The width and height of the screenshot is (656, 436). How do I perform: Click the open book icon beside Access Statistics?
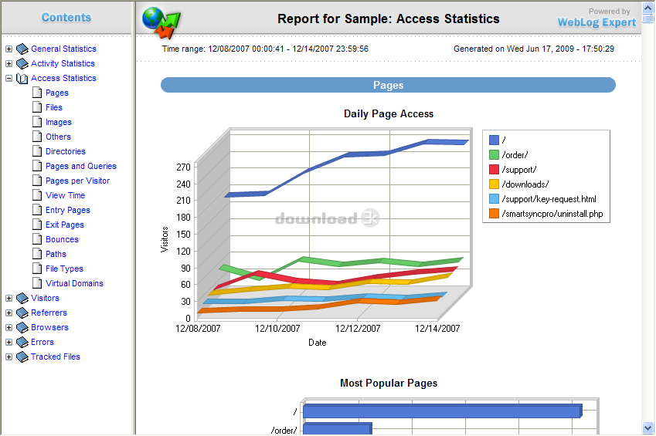click(22, 79)
